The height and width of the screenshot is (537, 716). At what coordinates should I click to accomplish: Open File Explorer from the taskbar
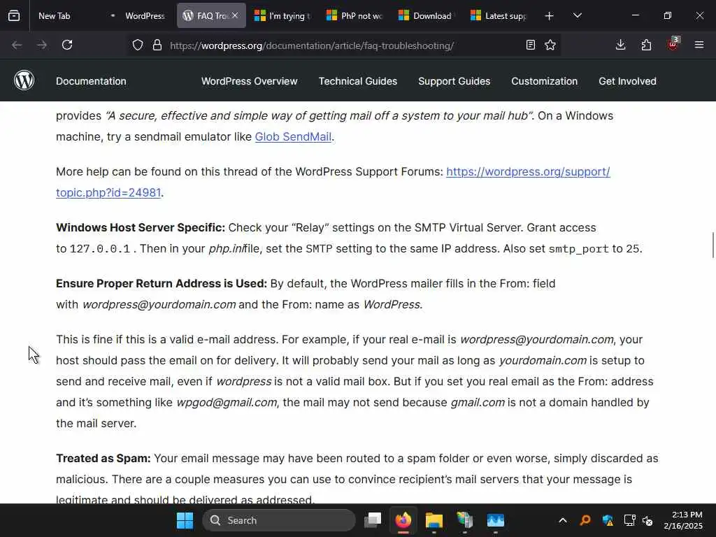tap(434, 520)
